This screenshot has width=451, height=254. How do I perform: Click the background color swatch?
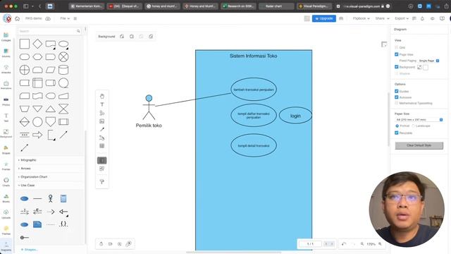pyautogui.click(x=426, y=67)
